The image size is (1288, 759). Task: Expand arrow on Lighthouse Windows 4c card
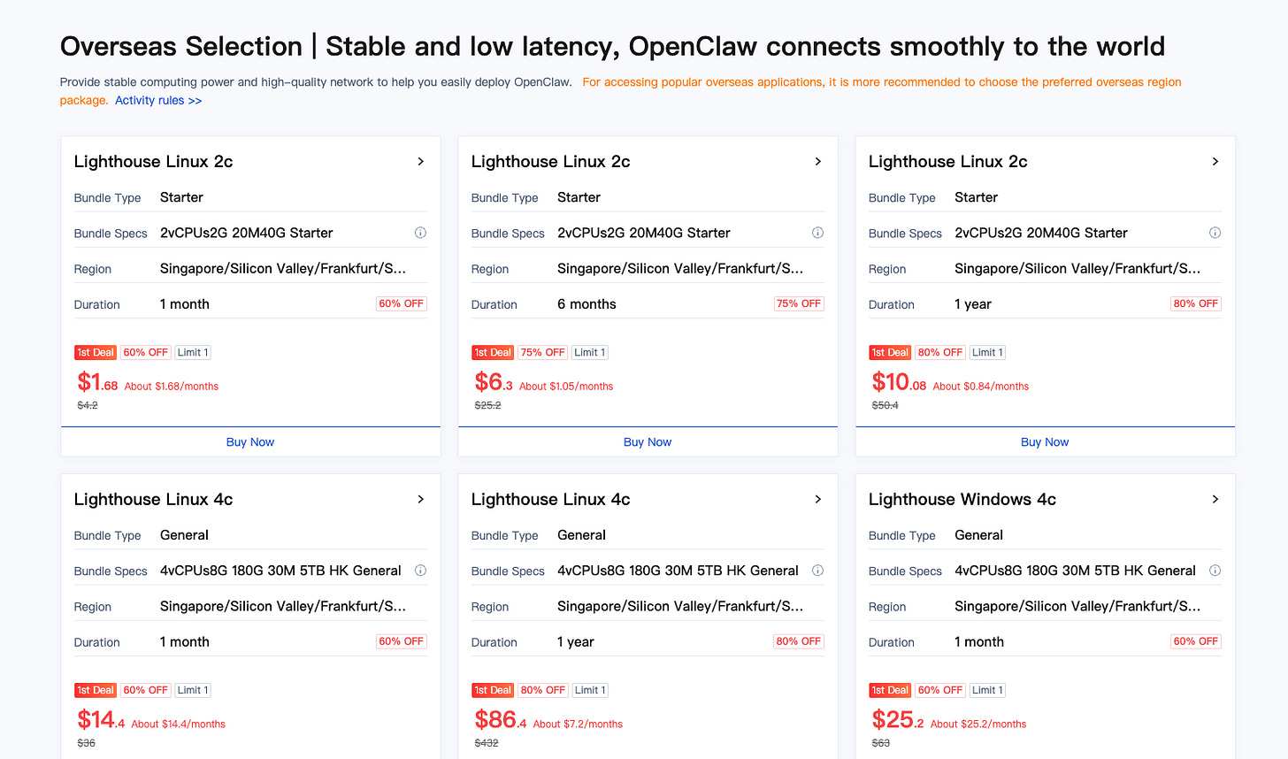(1215, 500)
